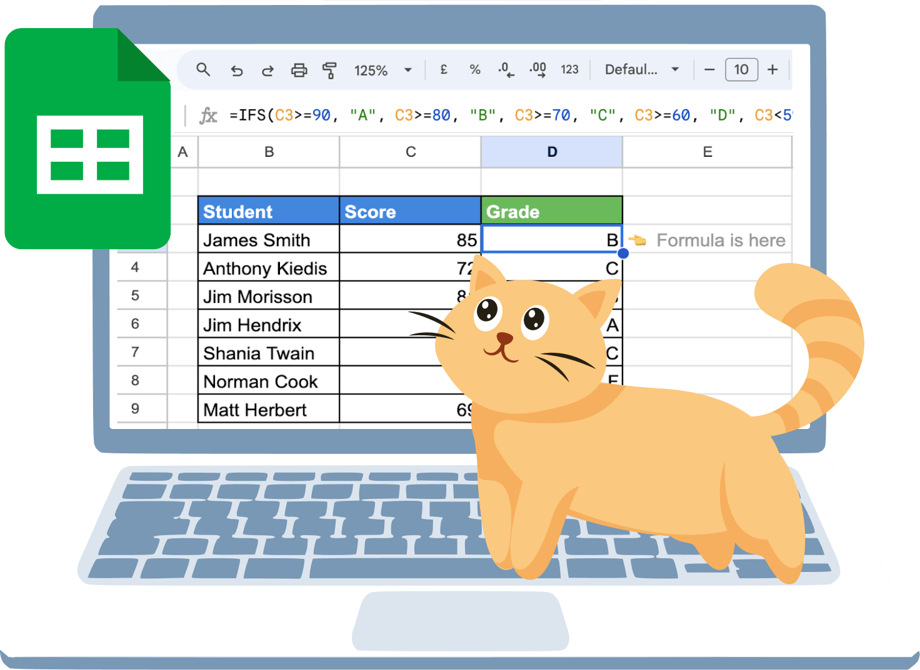Image resolution: width=920 pixels, height=670 pixels.
Task: Click the Grade header cell
Action: pos(552,211)
